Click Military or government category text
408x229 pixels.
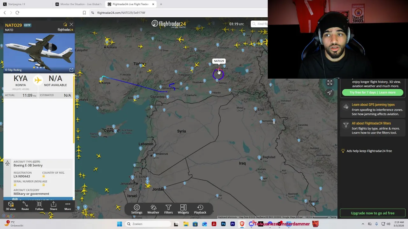(x=31, y=194)
